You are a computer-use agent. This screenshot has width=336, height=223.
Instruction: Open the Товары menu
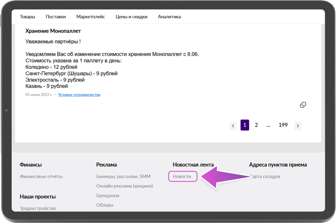27,17
